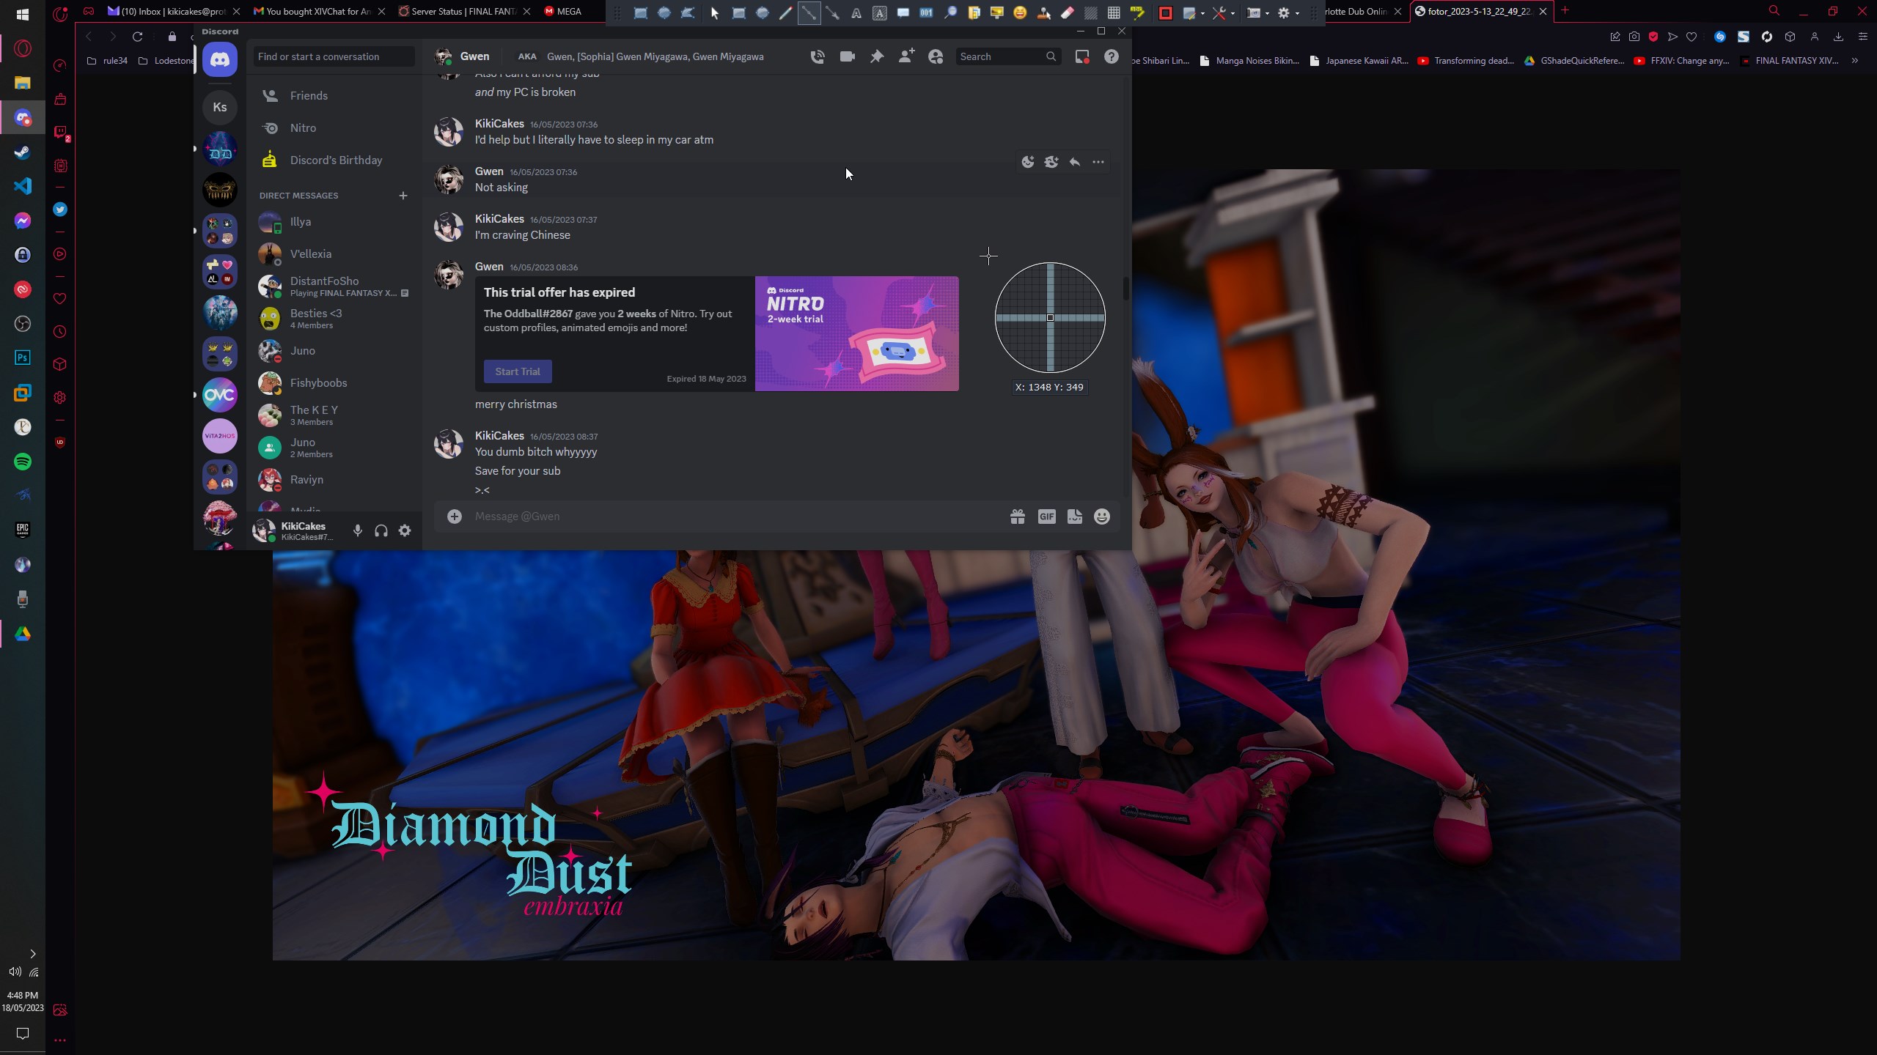Open more options for hovered message

pyautogui.click(x=1098, y=162)
